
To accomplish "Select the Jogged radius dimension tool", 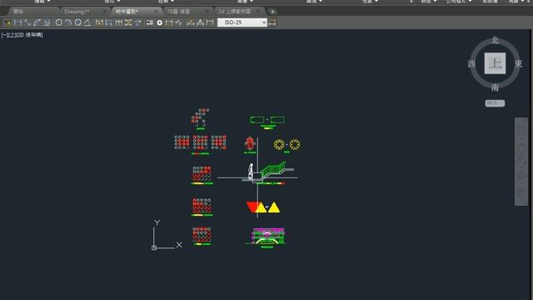I will tap(68, 22).
